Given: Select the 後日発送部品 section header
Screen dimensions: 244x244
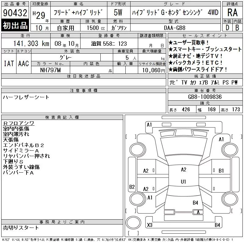Looking at the screenshot, I should [x=84, y=76].
